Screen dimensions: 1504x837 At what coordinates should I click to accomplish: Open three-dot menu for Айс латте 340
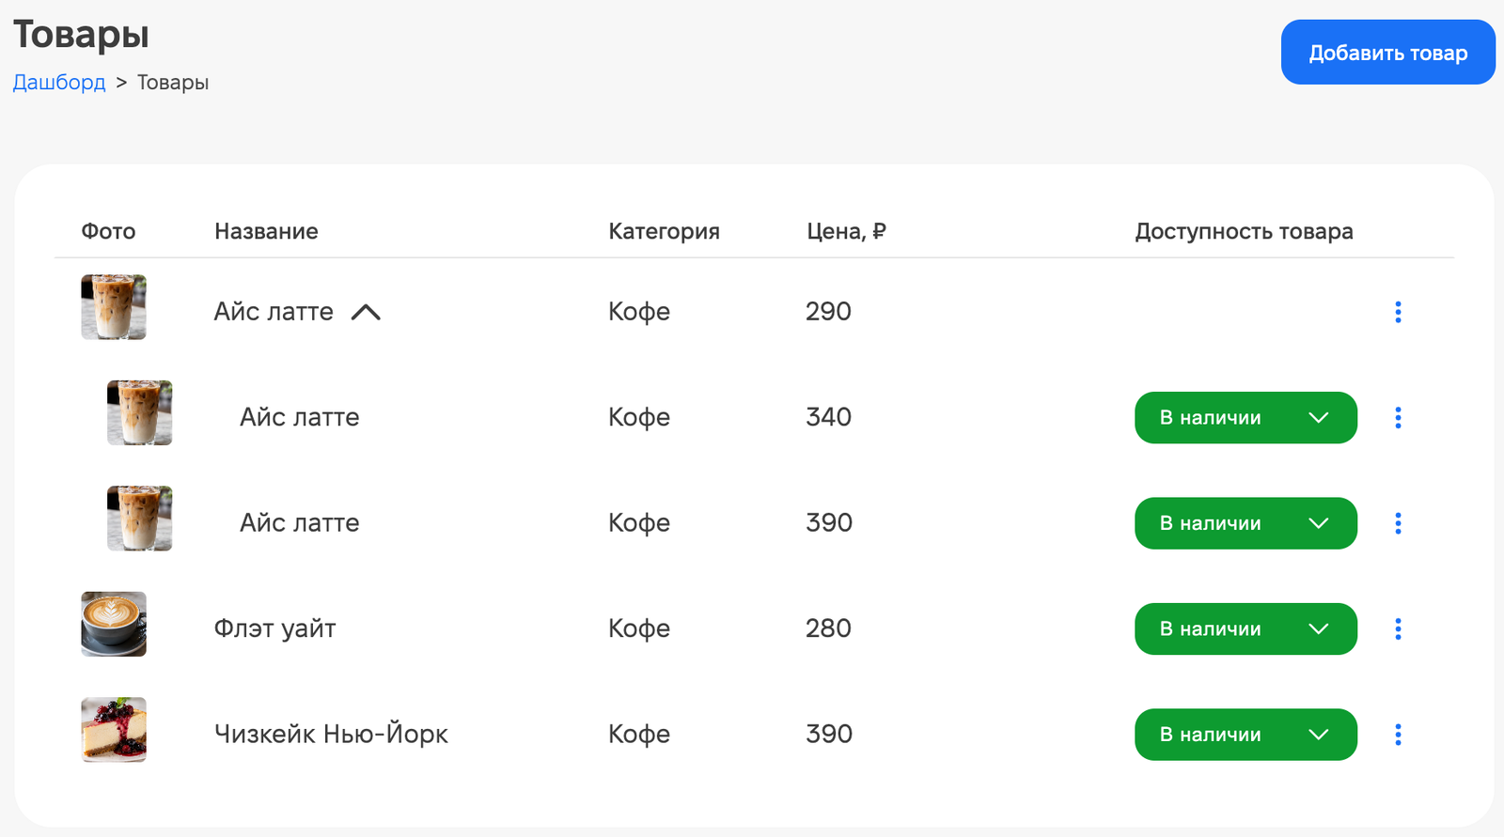pos(1398,418)
